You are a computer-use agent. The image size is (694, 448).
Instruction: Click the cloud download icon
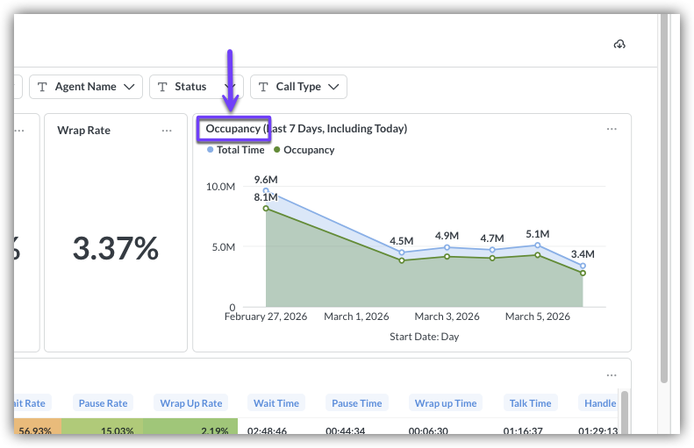619,44
